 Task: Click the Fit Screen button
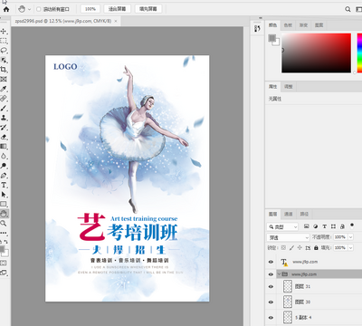(x=117, y=9)
